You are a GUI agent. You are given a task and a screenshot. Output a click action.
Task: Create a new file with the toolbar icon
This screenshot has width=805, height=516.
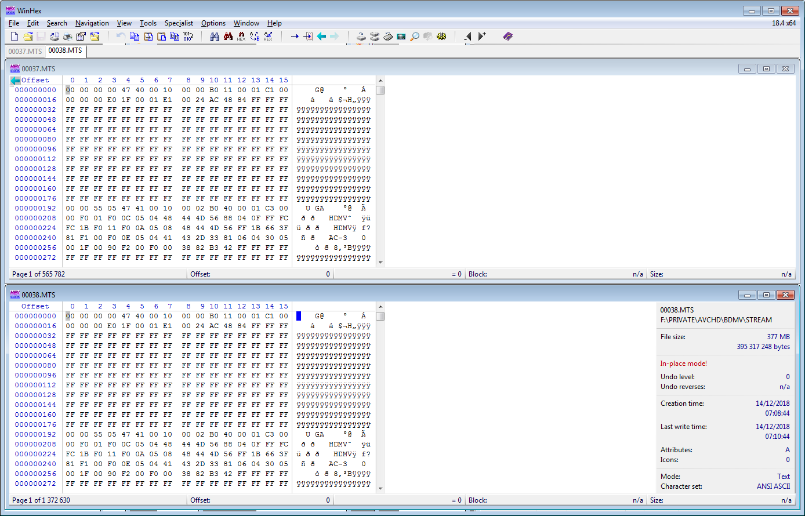tap(15, 37)
